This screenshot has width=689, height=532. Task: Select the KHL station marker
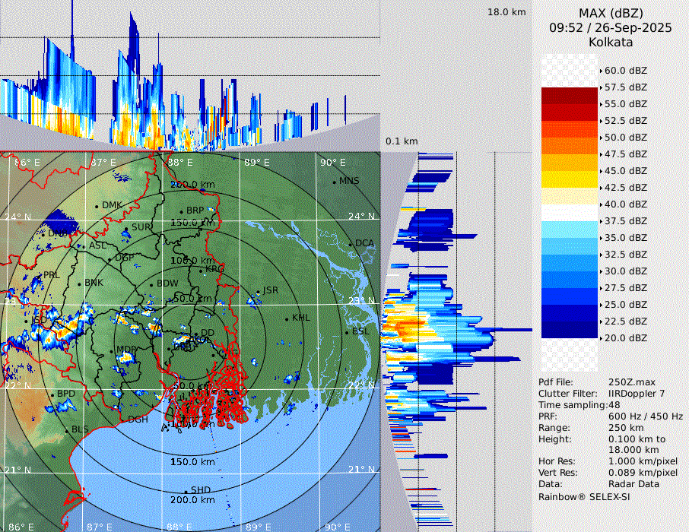point(287,318)
